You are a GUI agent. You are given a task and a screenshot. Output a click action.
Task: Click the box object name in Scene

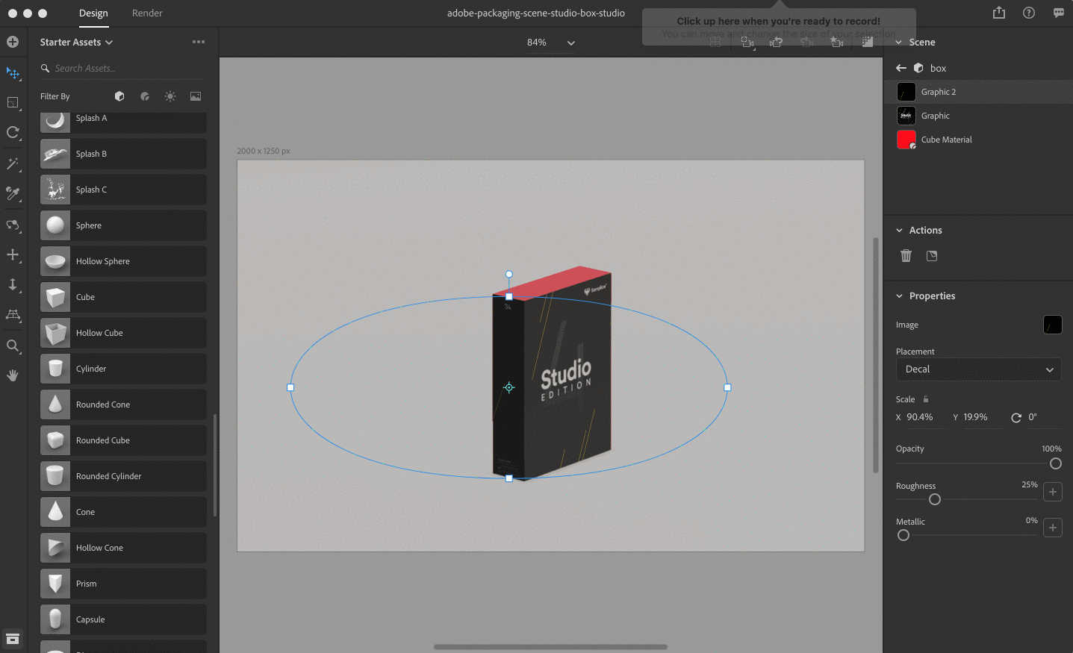[939, 68]
